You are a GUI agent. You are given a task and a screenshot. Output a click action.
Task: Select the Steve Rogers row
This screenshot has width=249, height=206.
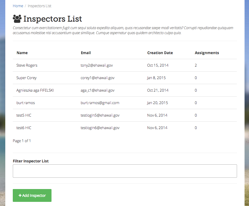125,65
